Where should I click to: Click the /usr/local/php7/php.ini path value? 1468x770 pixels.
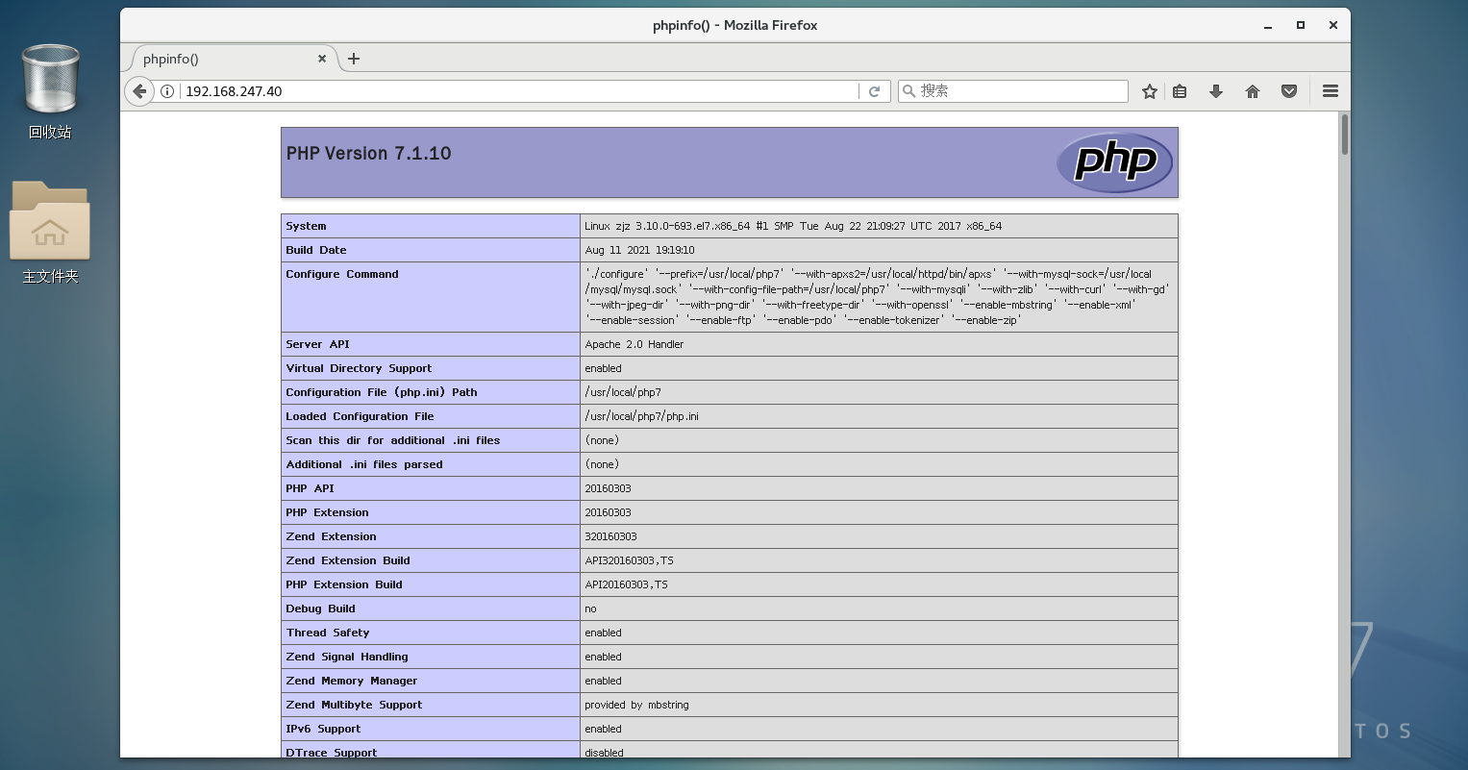point(643,416)
